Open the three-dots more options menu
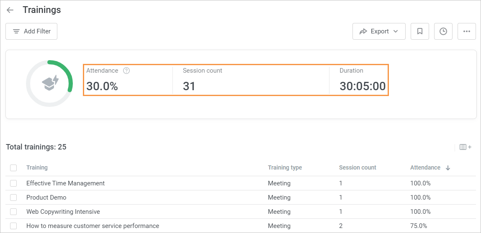This screenshot has width=481, height=233. pyautogui.click(x=466, y=31)
